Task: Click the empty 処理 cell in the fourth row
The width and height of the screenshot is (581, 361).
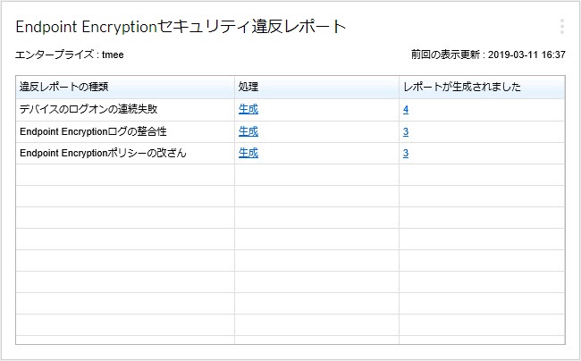Action: coord(316,174)
